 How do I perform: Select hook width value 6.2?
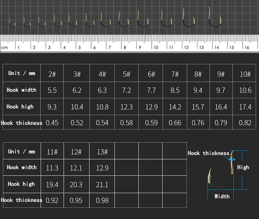point(77,90)
